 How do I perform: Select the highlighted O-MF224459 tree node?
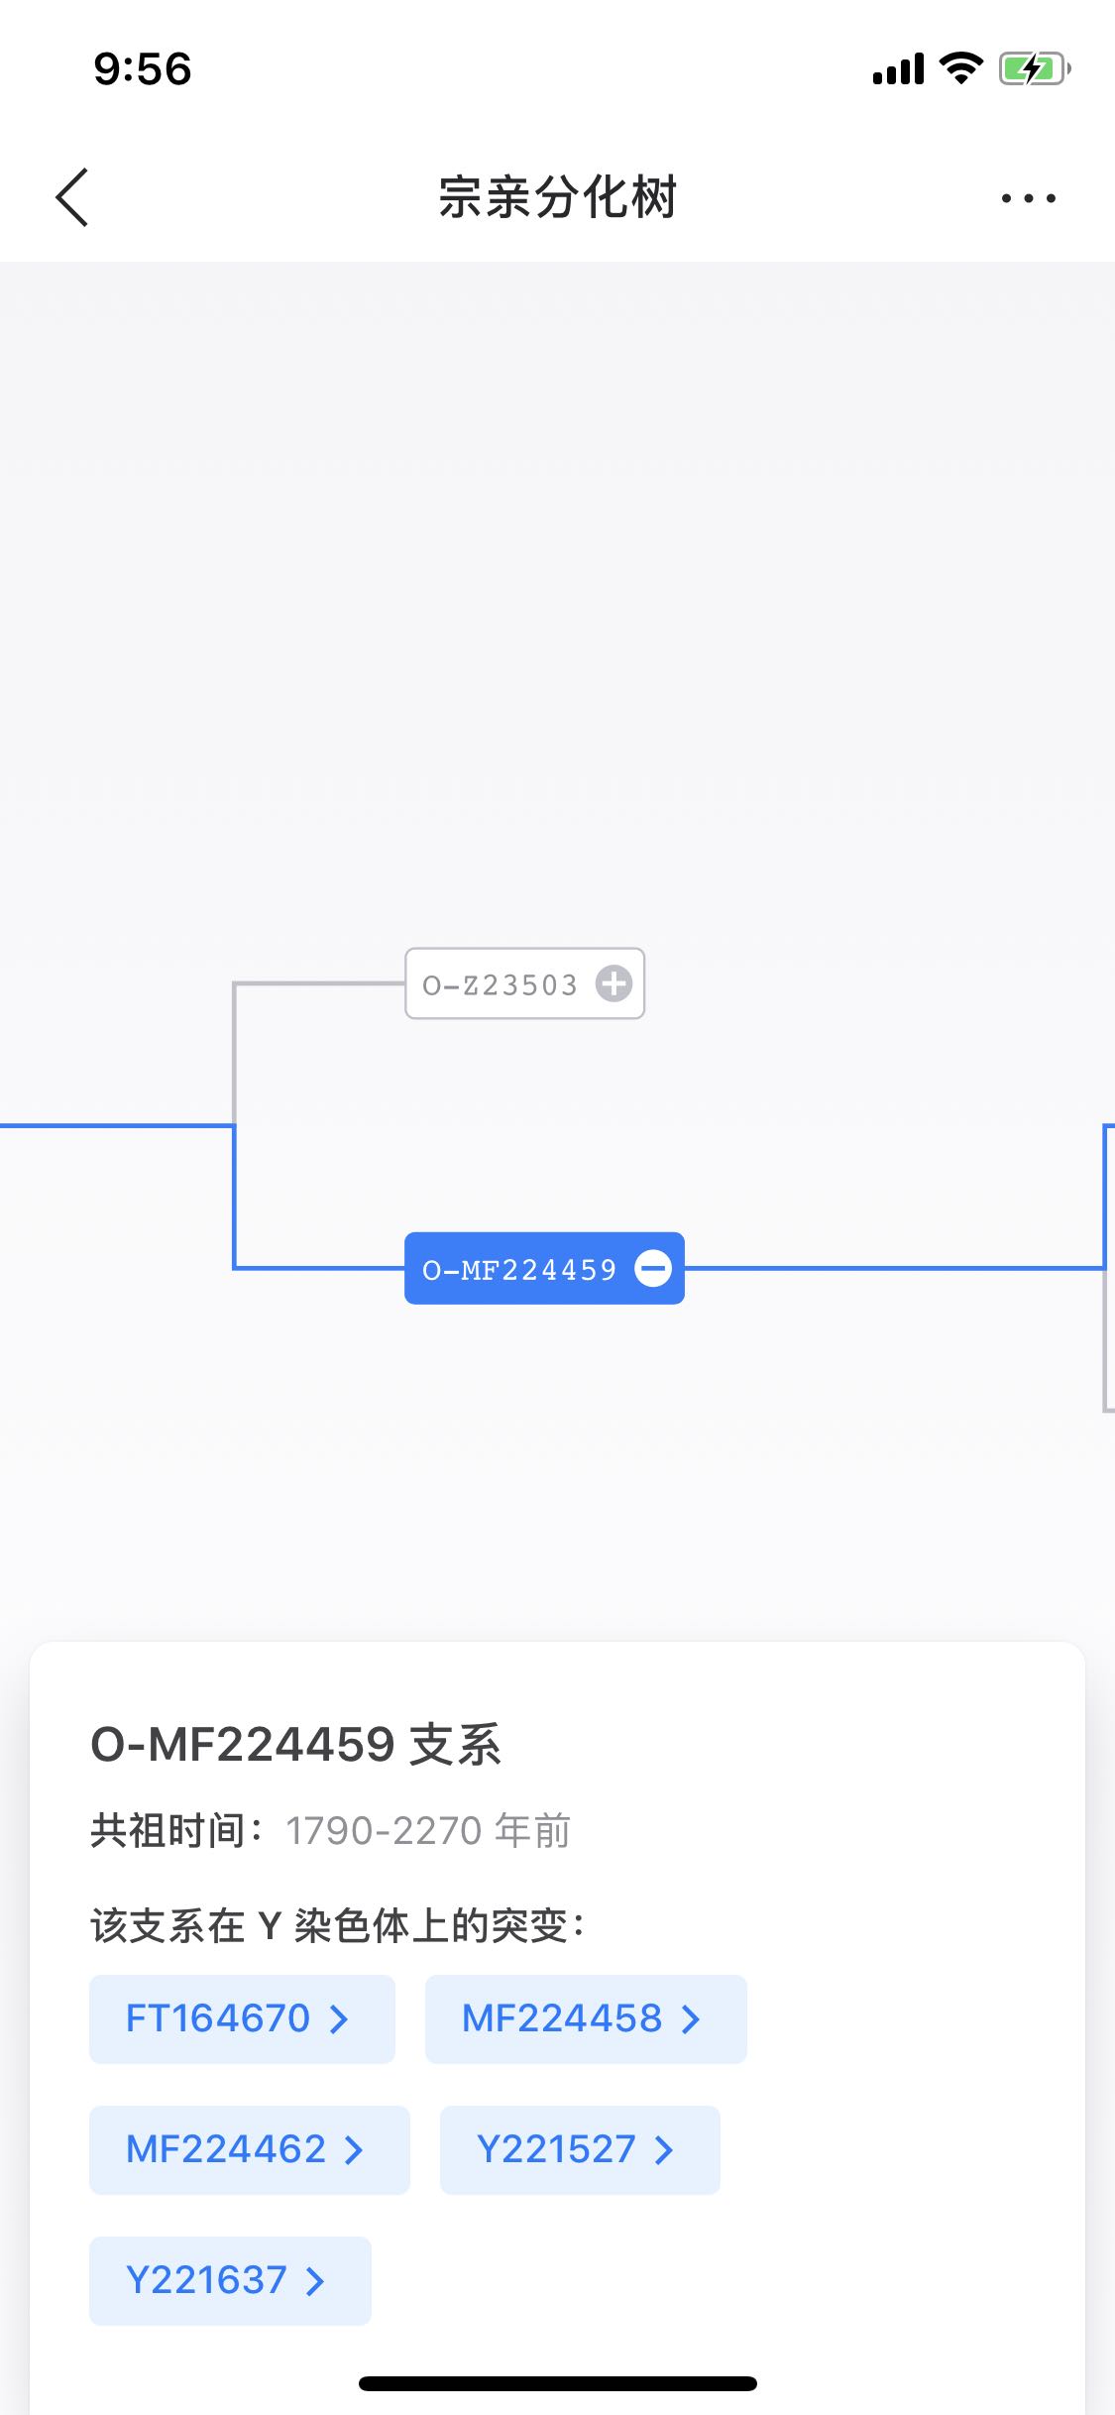(x=544, y=1268)
